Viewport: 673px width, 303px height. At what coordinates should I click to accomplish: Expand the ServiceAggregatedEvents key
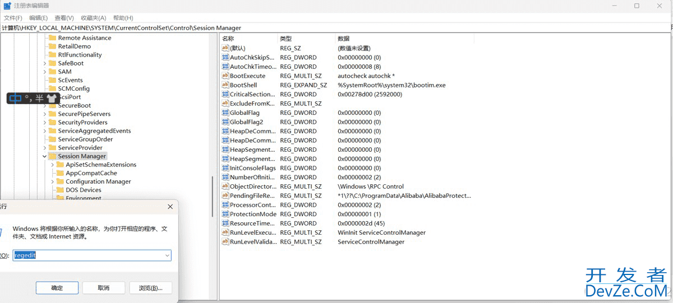(45, 130)
